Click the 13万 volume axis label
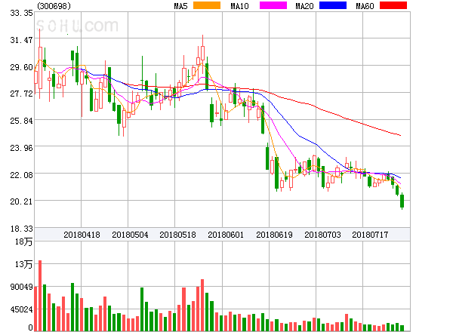453x332 pixels. [x=23, y=264]
